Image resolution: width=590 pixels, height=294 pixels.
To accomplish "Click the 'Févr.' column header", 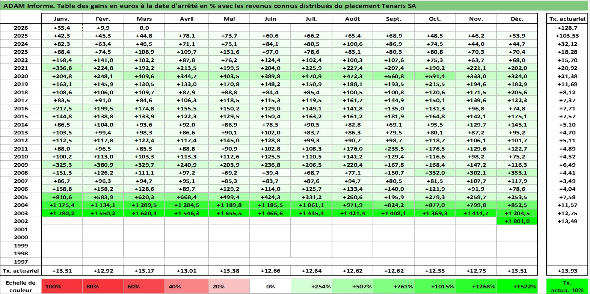I will (103, 19).
